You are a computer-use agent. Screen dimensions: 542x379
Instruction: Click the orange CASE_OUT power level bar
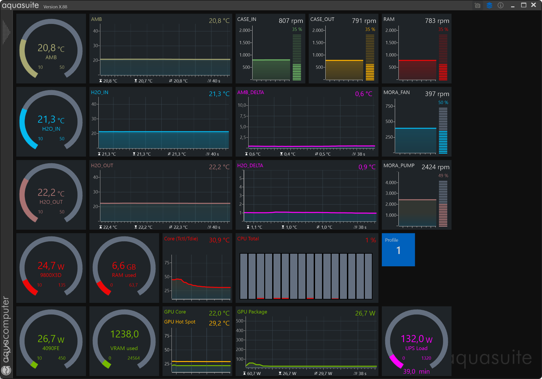370,57
